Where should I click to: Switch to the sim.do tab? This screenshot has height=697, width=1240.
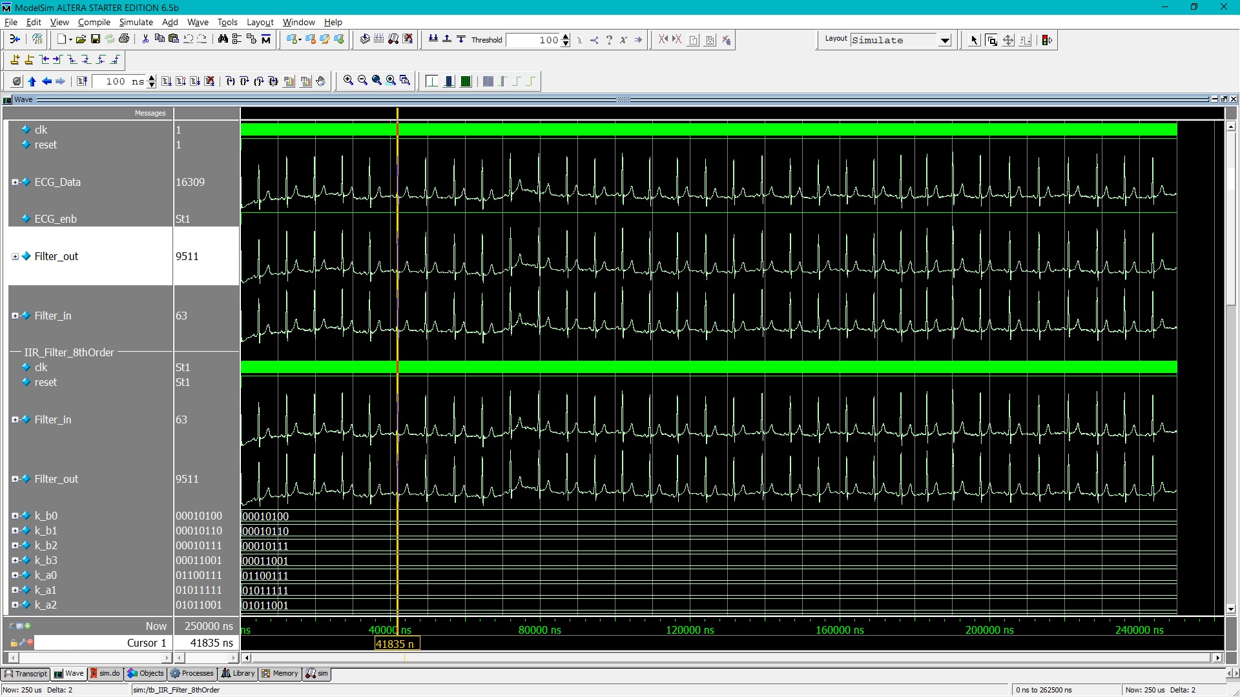pyautogui.click(x=105, y=673)
